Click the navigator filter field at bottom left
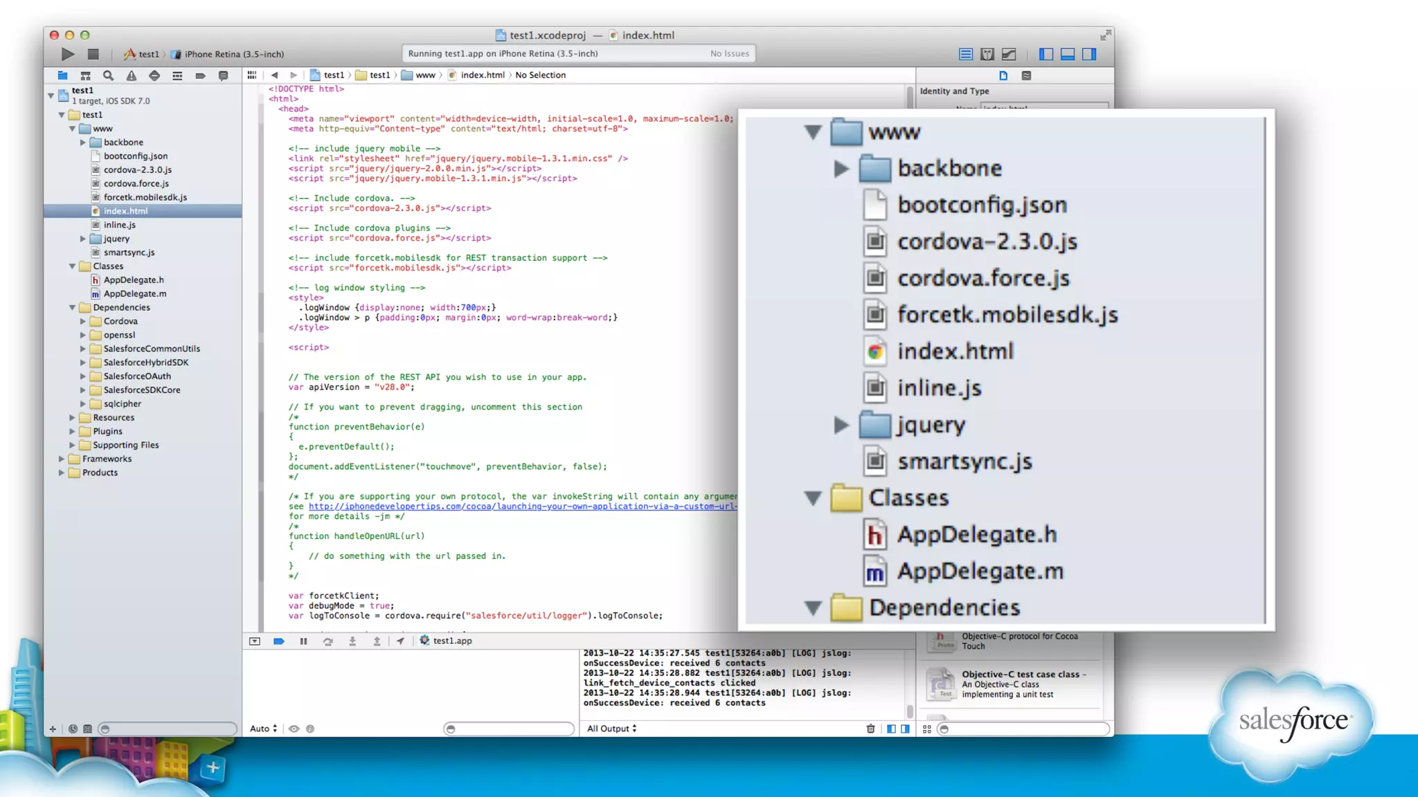The height and width of the screenshot is (797, 1418). (167, 729)
